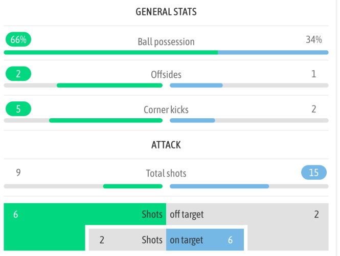The width and height of the screenshot is (340, 256).
Task: Click the green offsides badge showing 2
Action: pyautogui.click(x=18, y=74)
